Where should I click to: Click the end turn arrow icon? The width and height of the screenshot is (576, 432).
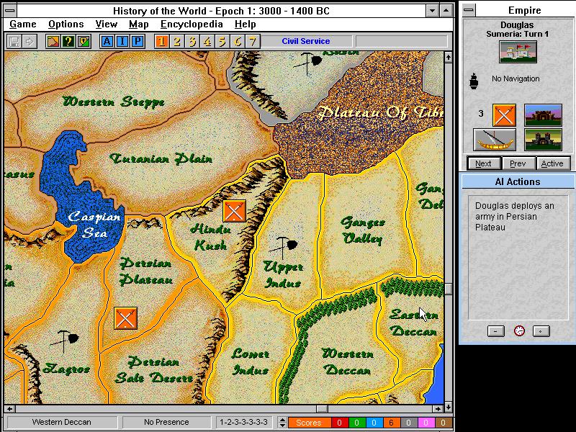point(29,42)
